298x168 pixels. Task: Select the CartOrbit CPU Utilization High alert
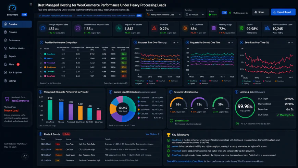[x=99, y=149]
